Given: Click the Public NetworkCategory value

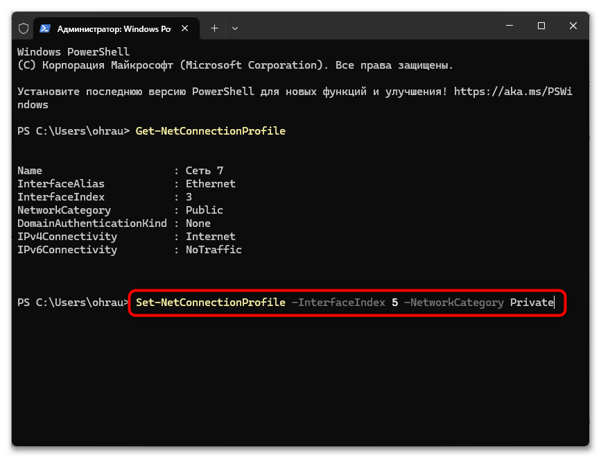Looking at the screenshot, I should point(204,210).
